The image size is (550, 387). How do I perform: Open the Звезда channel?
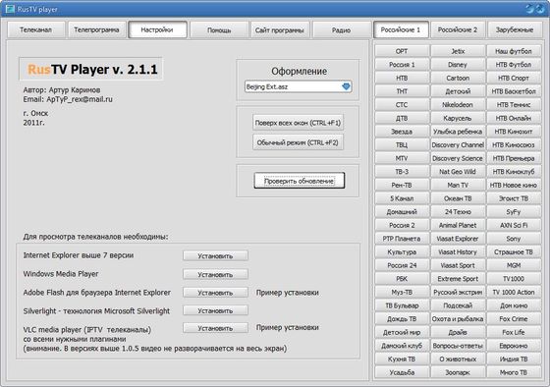[x=402, y=132]
